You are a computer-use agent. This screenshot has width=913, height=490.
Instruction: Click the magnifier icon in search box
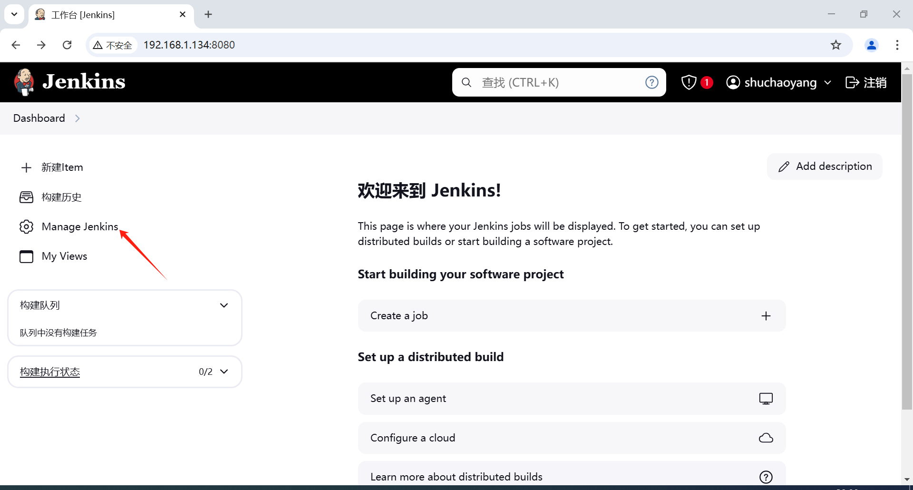(x=466, y=82)
